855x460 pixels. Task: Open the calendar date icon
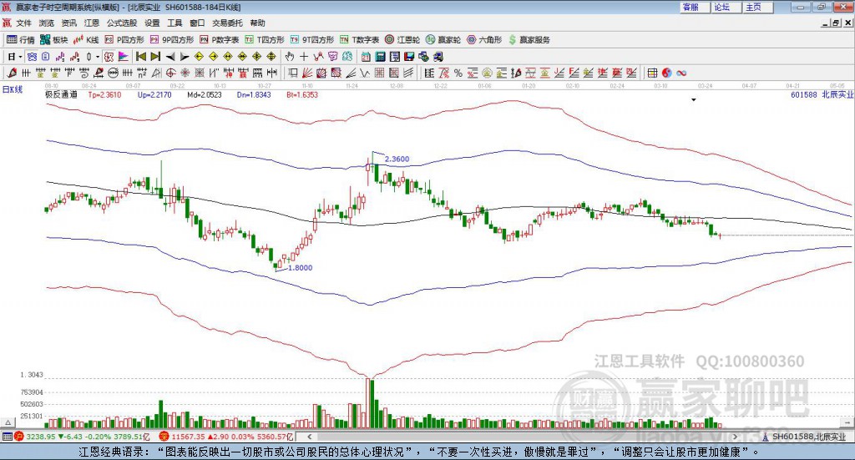pos(366,57)
